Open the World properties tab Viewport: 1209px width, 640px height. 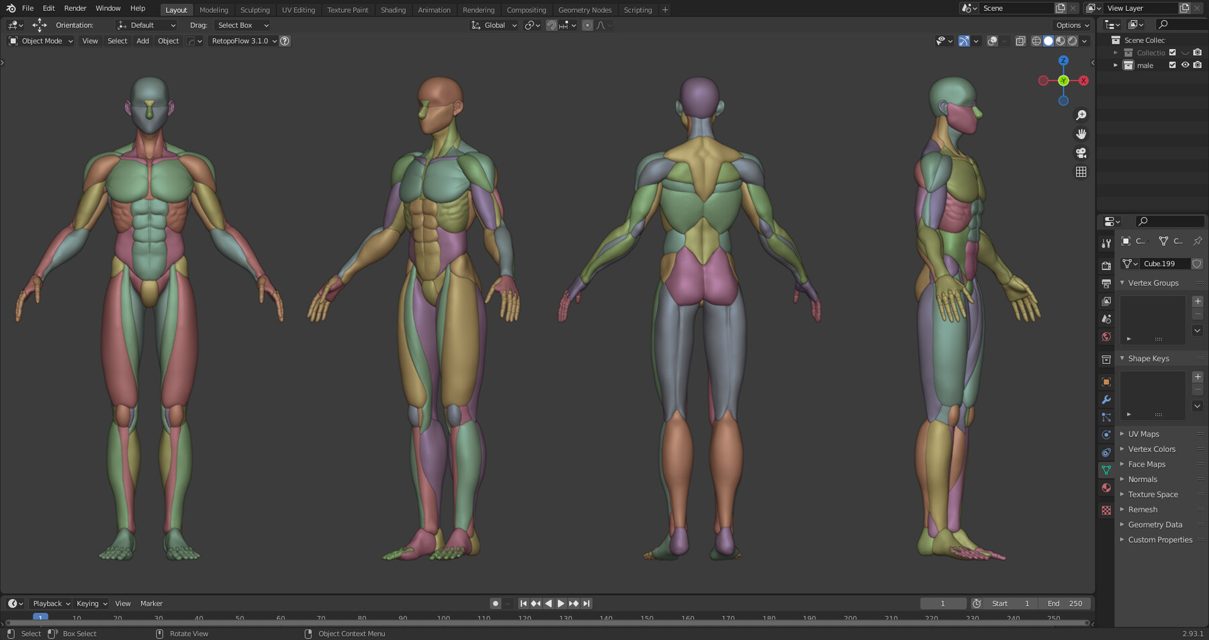tap(1106, 336)
